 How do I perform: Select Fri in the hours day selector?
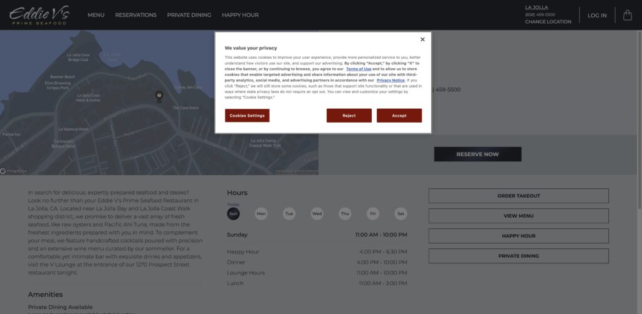[372, 213]
